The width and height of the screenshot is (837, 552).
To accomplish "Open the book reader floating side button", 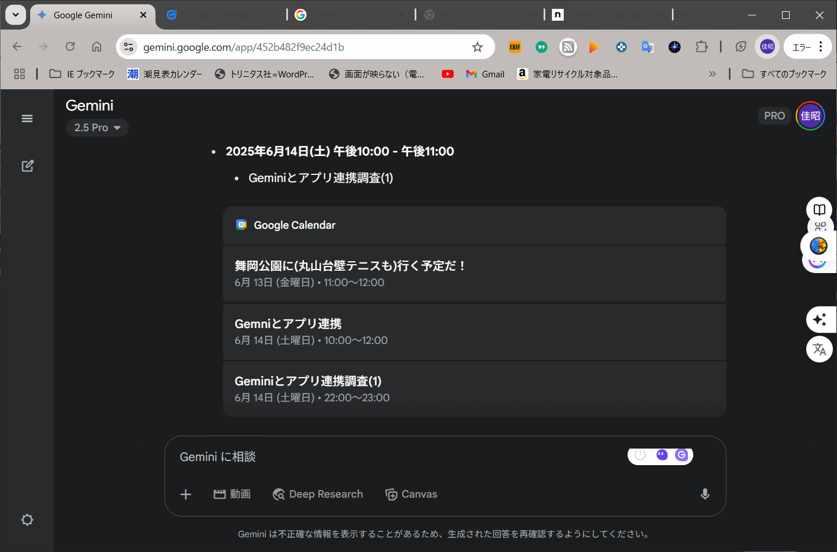I will (819, 210).
